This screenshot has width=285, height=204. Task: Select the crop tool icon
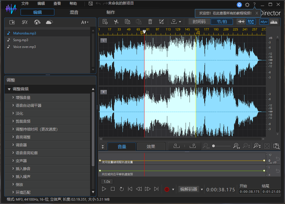click(161, 22)
